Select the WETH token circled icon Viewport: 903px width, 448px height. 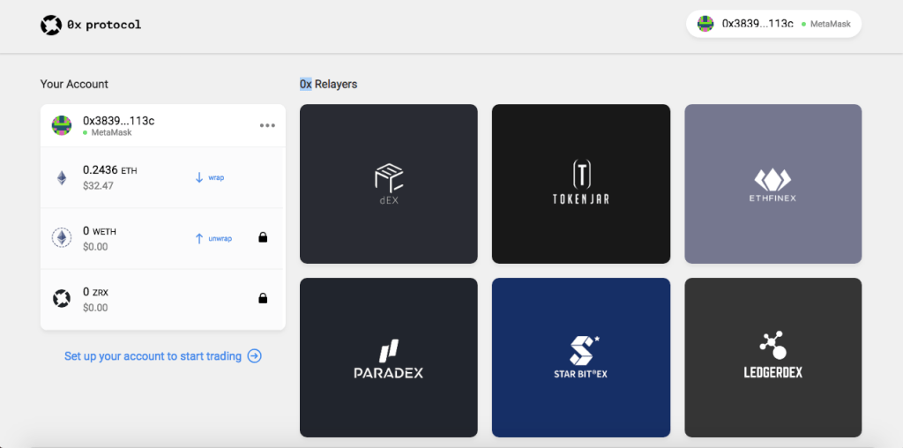62,238
